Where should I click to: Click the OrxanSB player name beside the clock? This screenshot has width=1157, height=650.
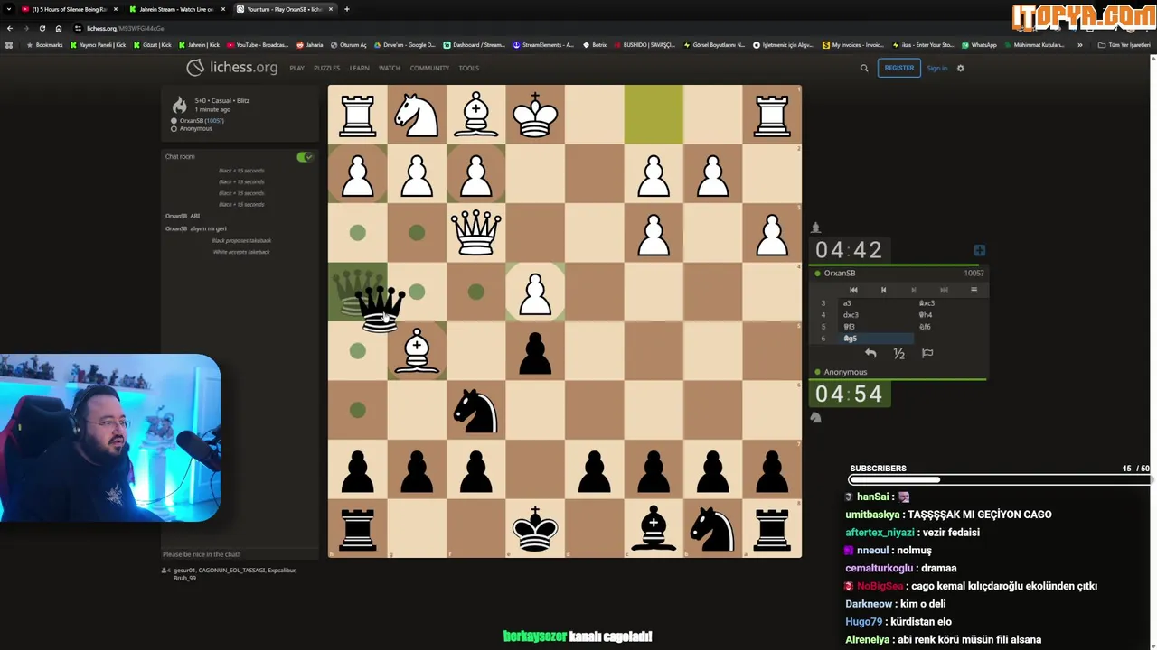840,273
